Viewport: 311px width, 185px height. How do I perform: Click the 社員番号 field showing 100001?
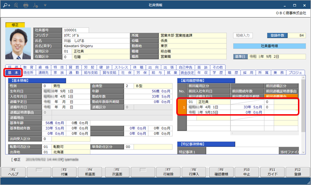pyautogui.click(x=75, y=30)
